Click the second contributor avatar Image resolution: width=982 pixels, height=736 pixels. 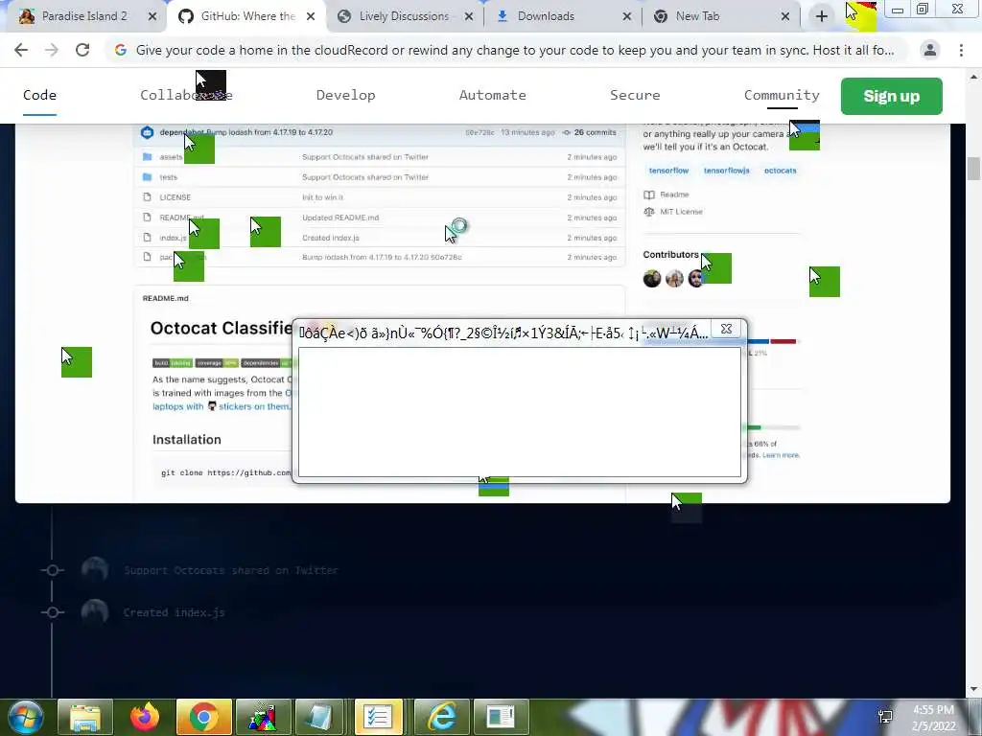[x=674, y=279]
